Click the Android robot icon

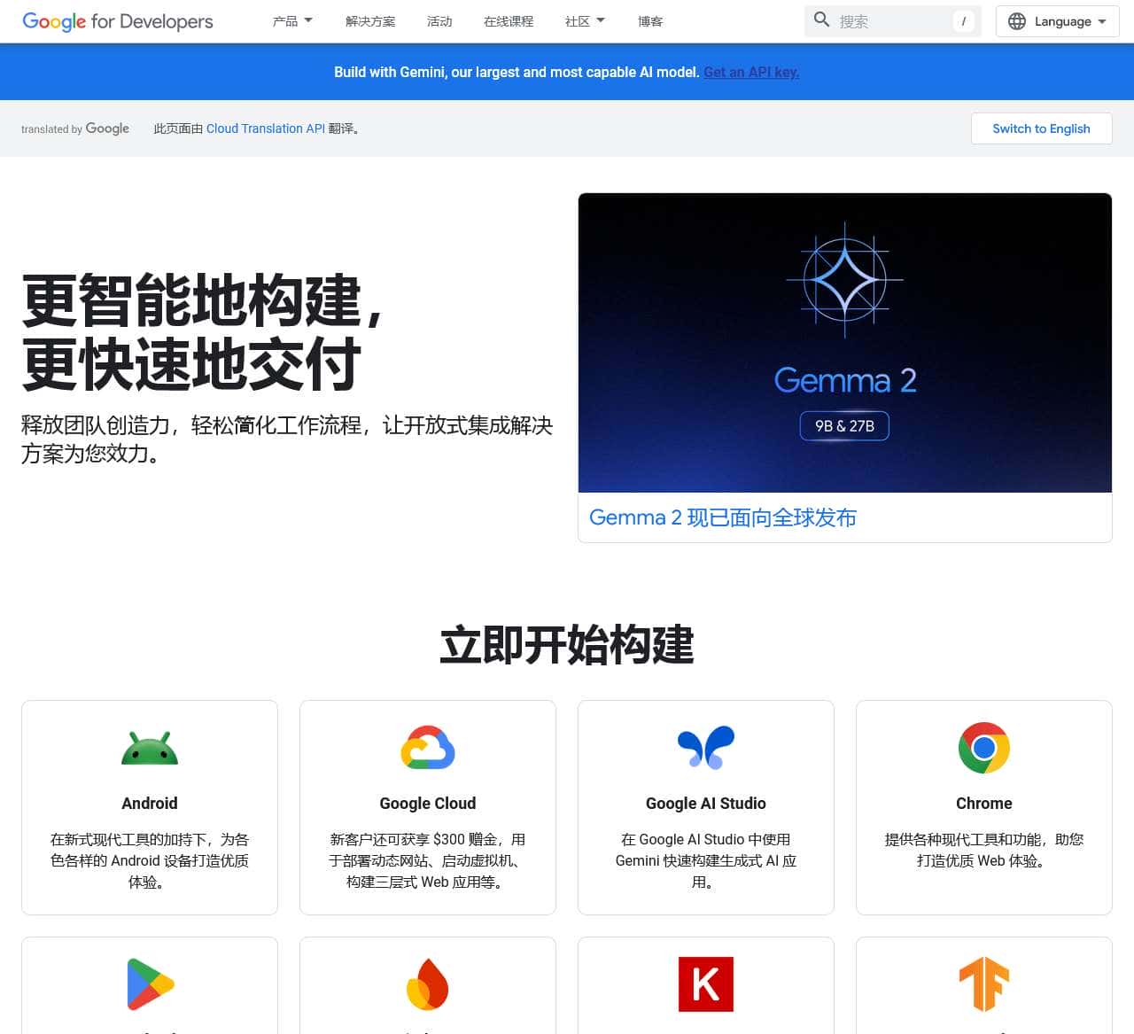(149, 747)
